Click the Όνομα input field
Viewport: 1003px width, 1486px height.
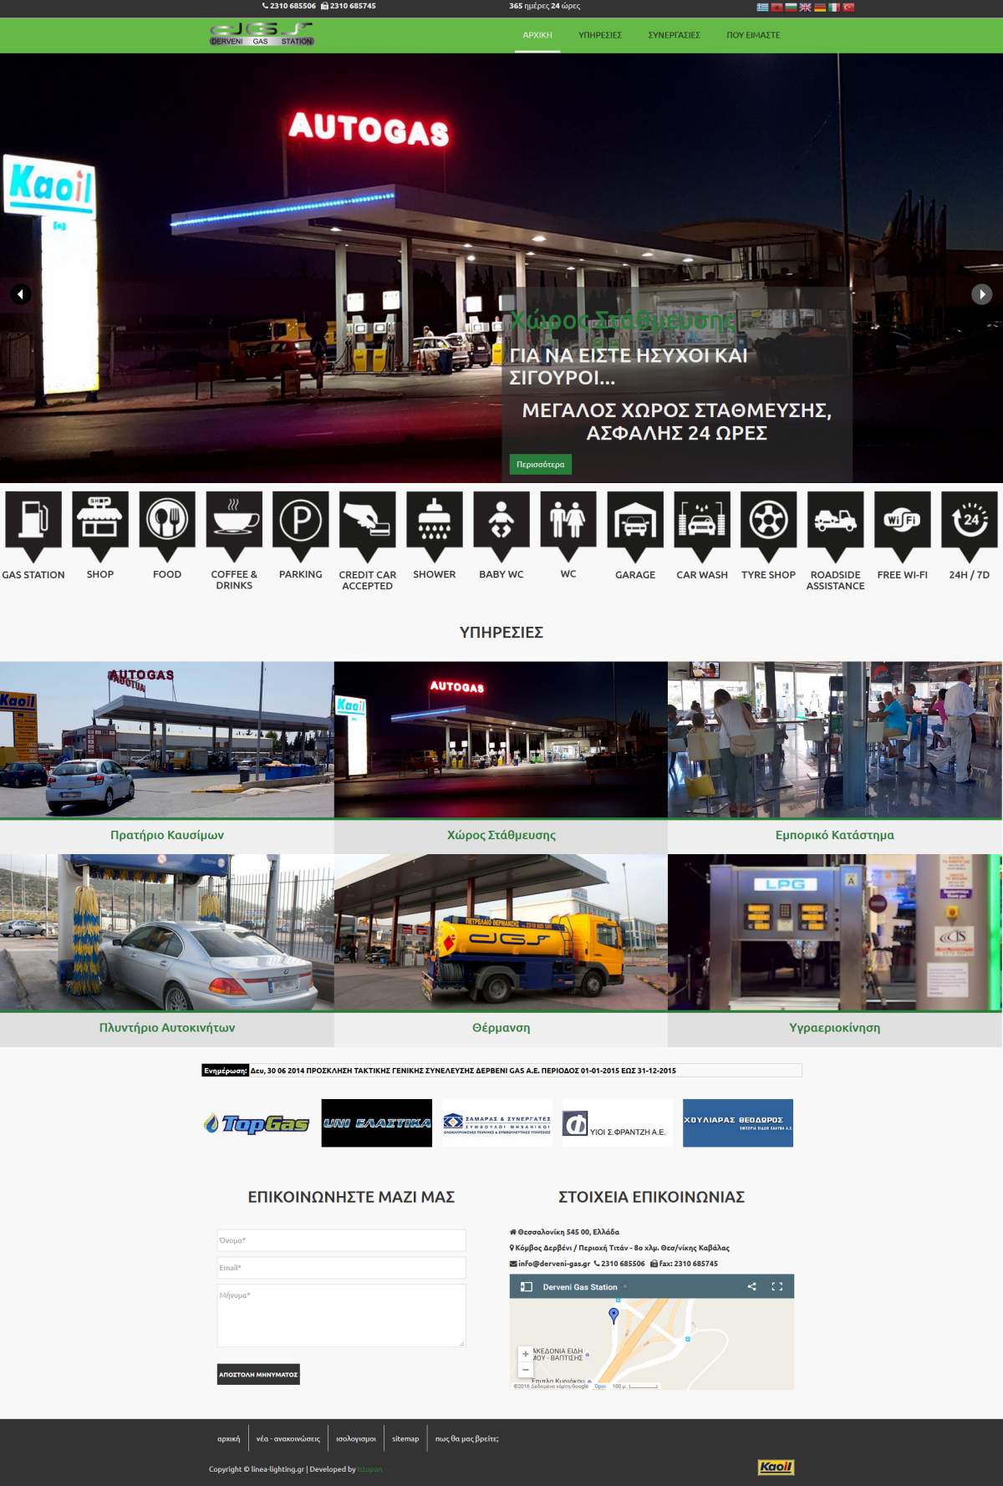(341, 1240)
